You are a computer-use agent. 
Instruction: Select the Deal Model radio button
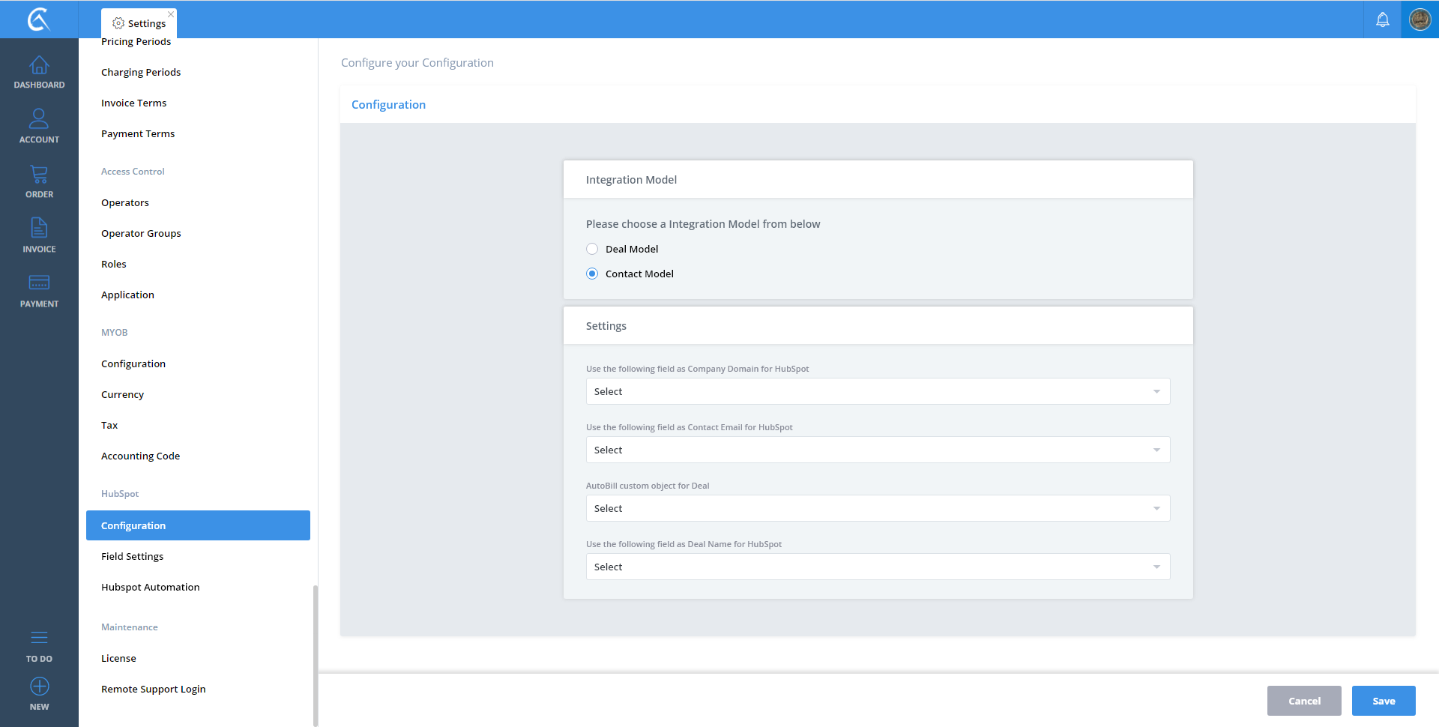(x=592, y=250)
